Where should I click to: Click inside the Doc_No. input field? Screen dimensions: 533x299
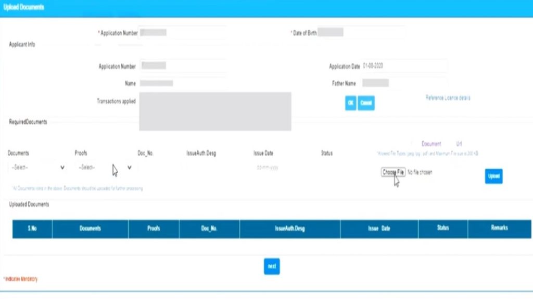156,168
